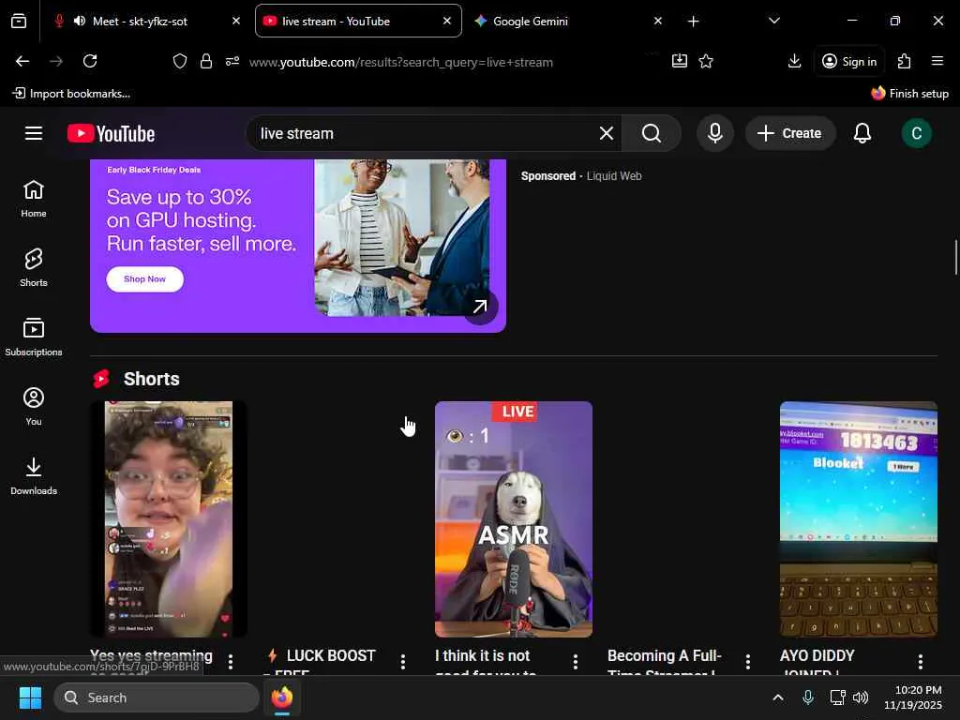Viewport: 960px width, 720px height.
Task: Open the curly-haired streamer short thumbnail
Action: (169, 519)
